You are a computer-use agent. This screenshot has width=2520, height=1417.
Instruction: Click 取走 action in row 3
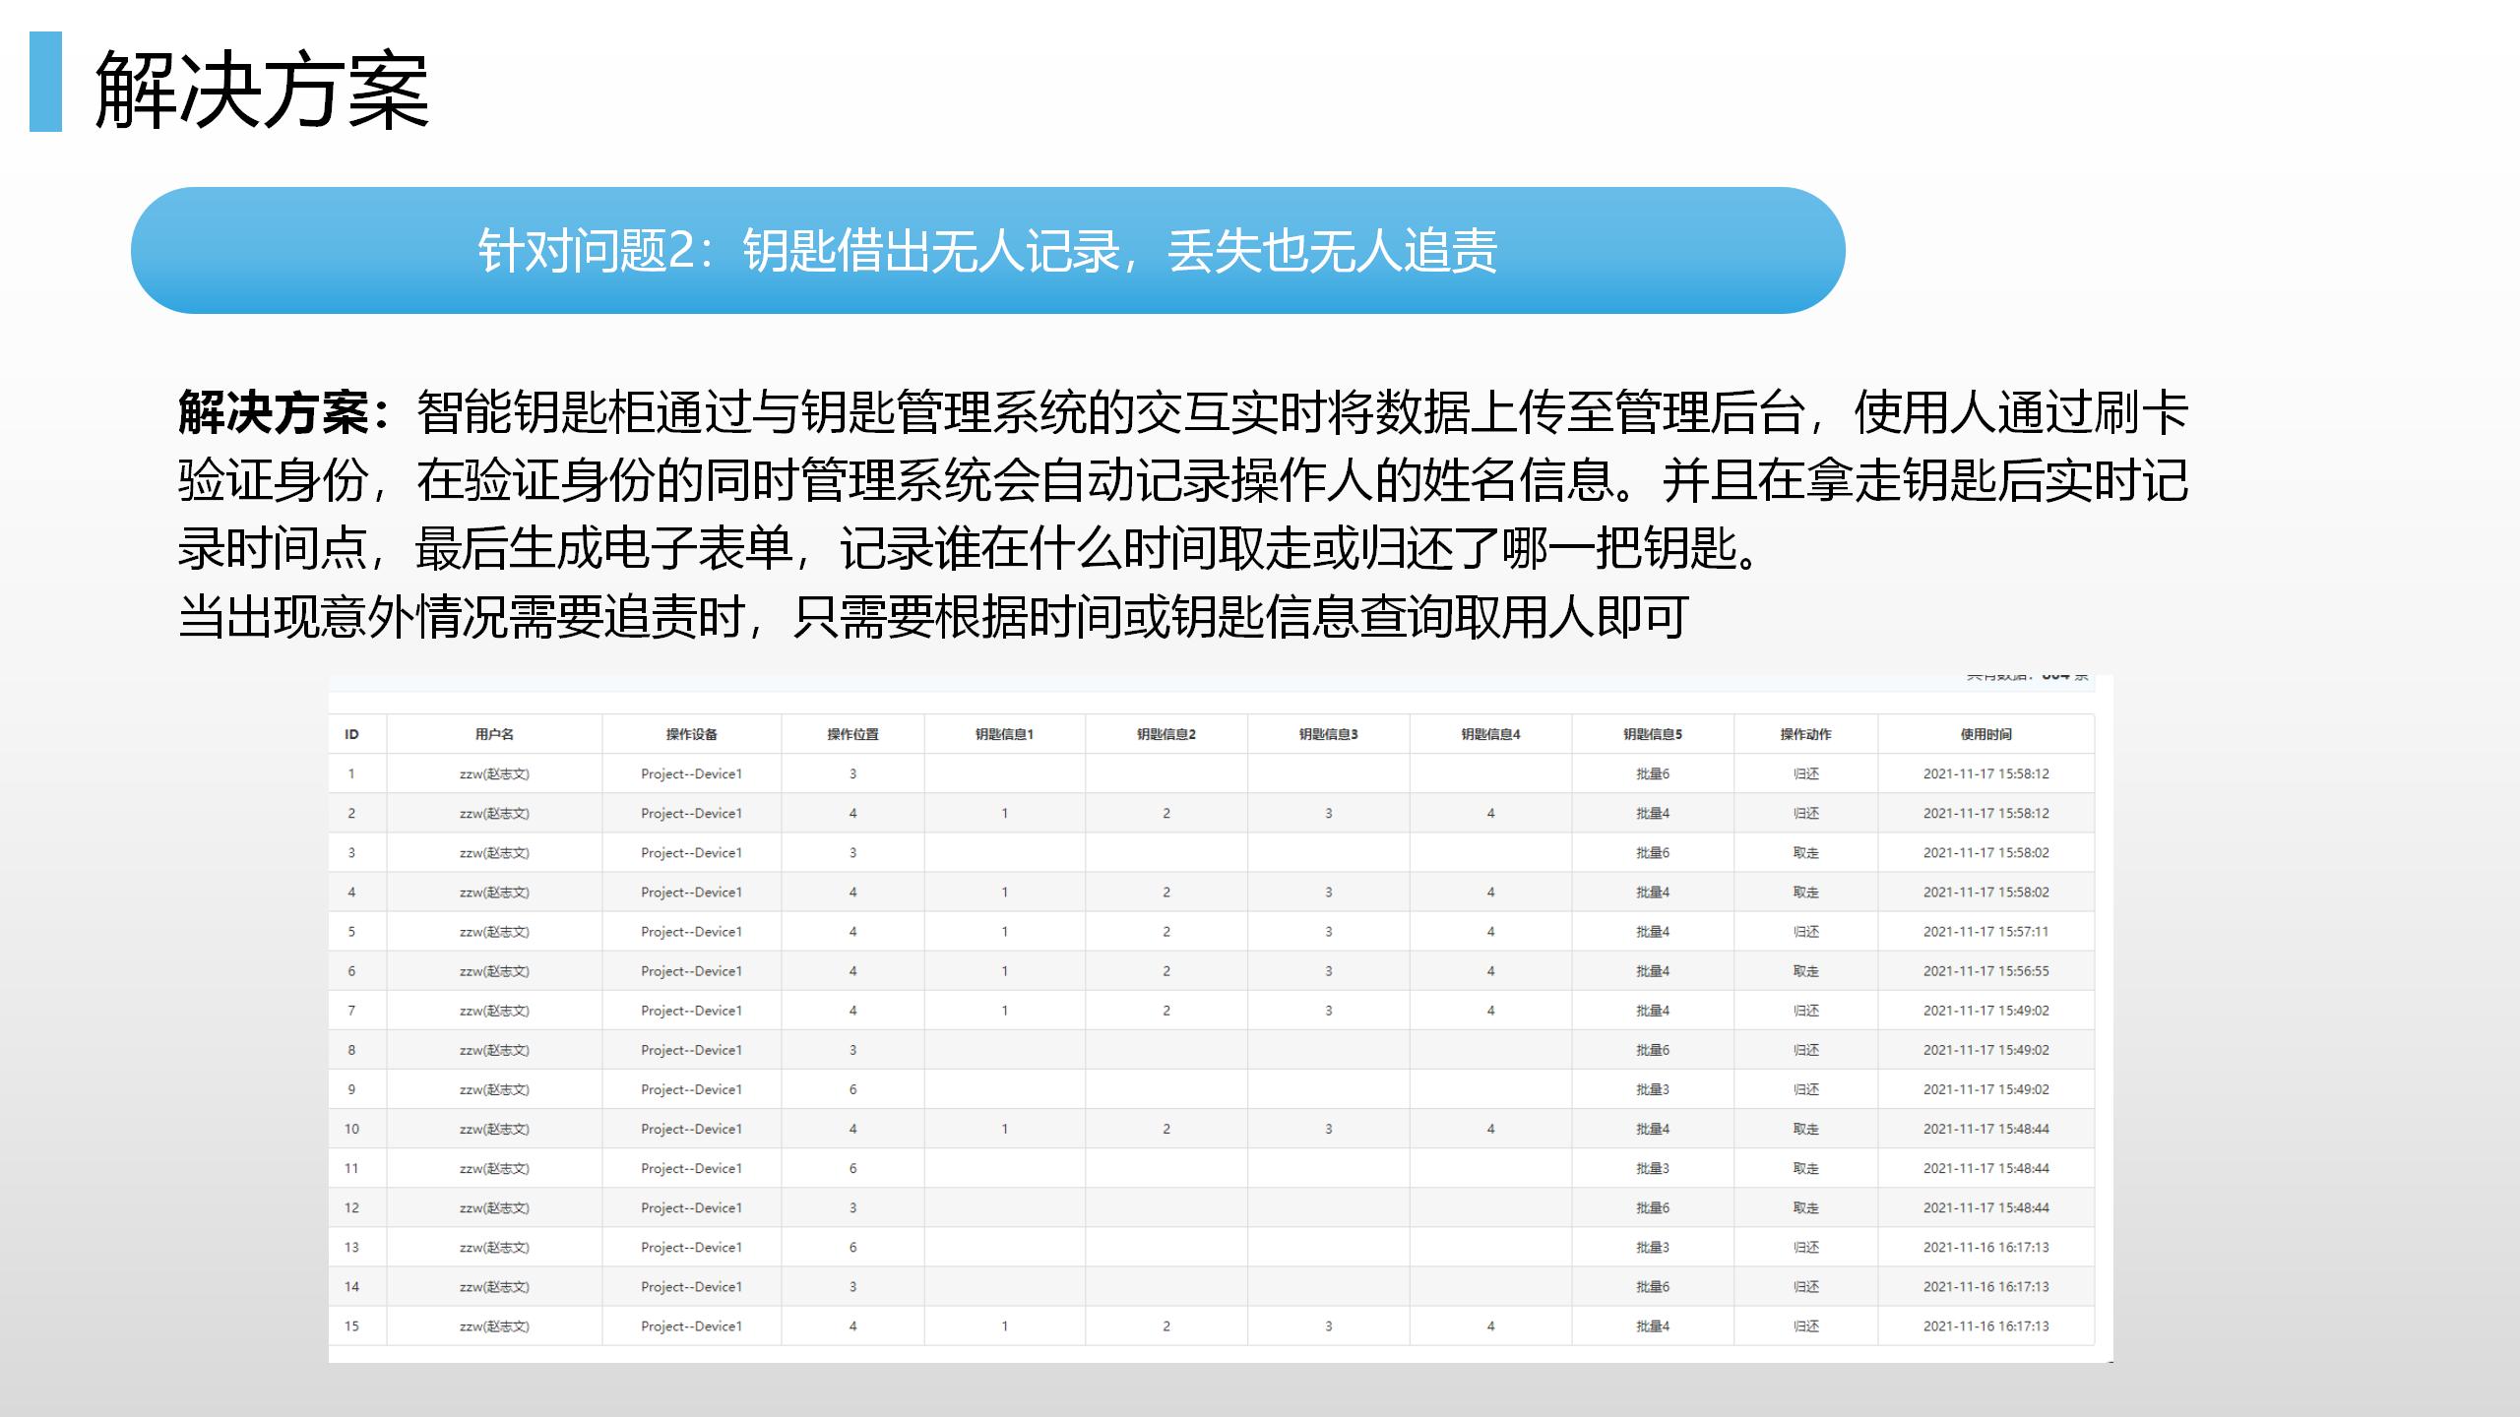[x=1805, y=853]
